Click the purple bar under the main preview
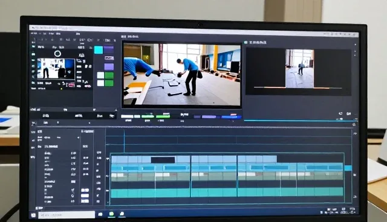The image size is (387, 222). tap(209, 116)
